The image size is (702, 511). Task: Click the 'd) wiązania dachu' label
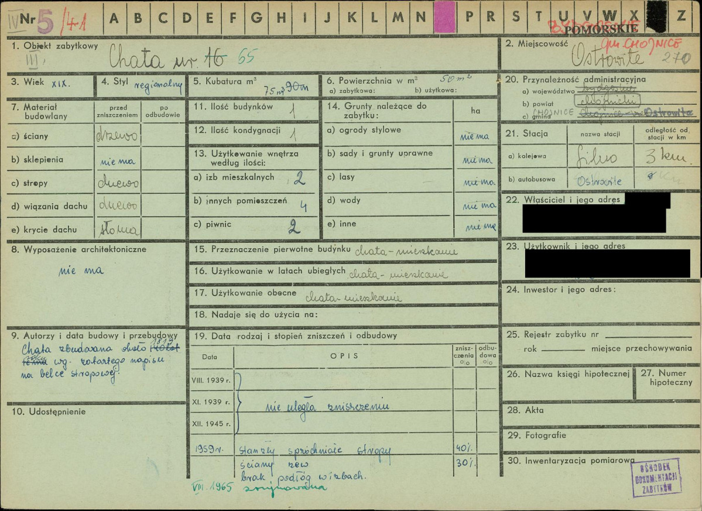click(x=50, y=206)
